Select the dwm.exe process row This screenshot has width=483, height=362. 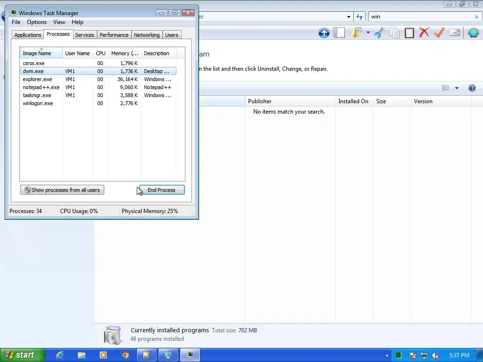tap(98, 71)
